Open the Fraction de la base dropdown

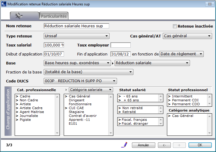89,72
